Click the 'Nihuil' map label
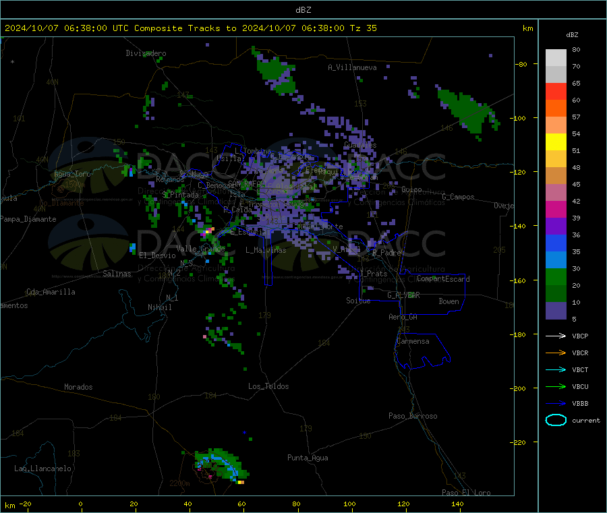 click(x=160, y=307)
